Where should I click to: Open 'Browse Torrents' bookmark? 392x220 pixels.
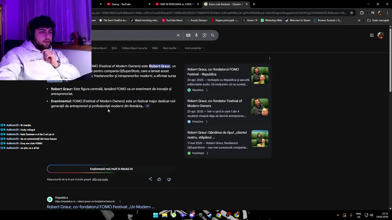[327, 20]
